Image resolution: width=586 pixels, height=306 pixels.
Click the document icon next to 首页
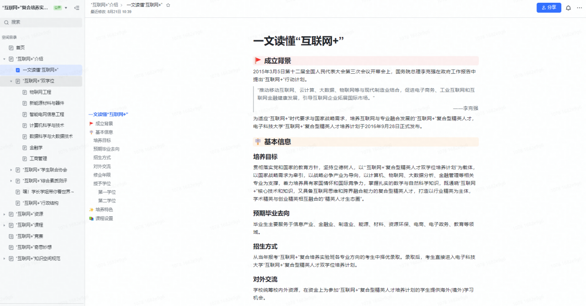click(11, 48)
